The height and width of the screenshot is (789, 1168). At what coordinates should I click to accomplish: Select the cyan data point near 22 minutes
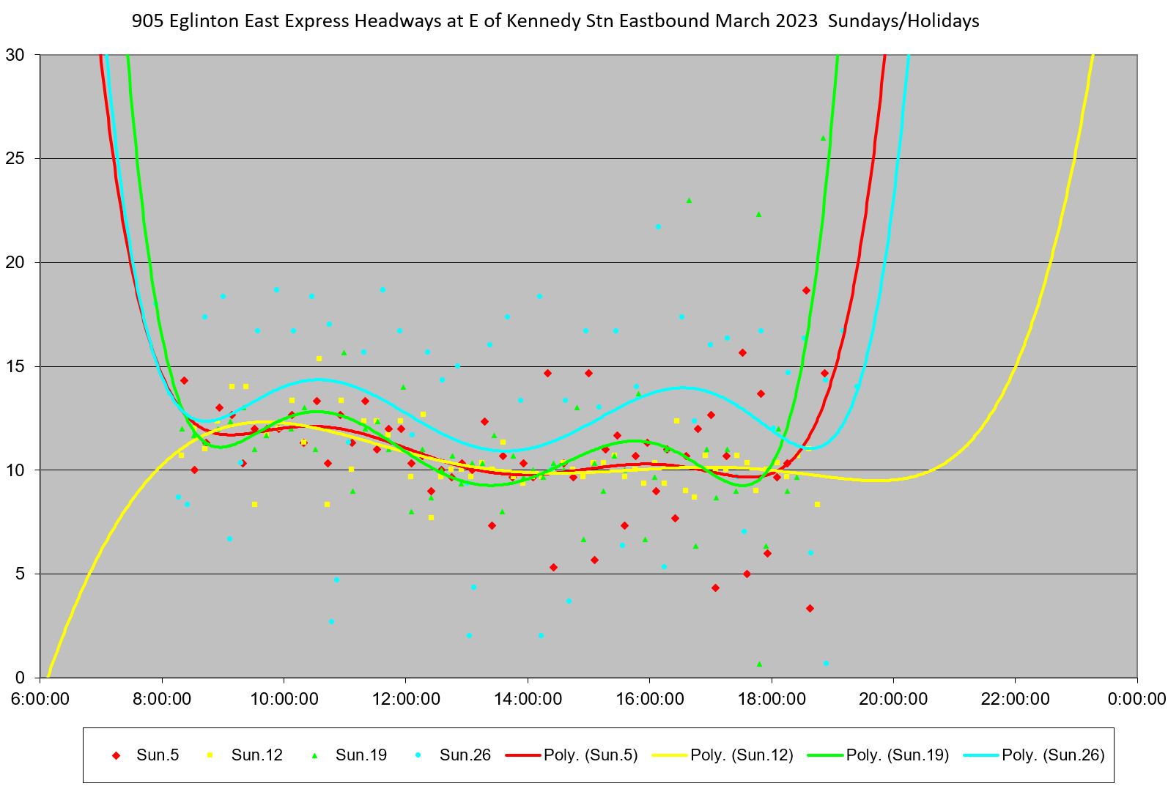tap(658, 227)
